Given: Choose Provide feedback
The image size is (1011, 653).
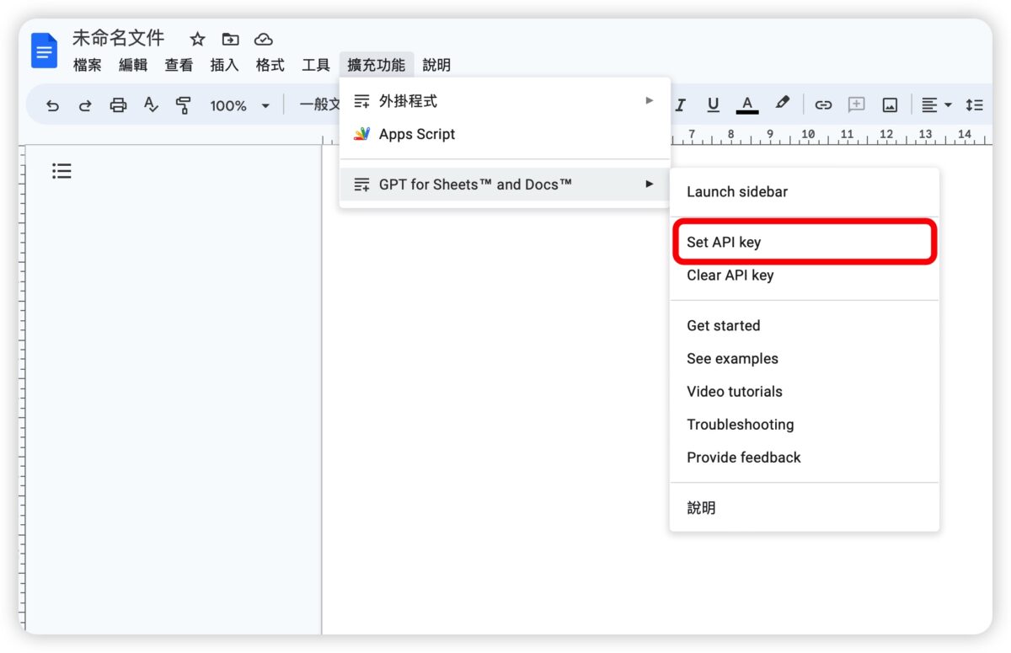Looking at the screenshot, I should (804, 458).
